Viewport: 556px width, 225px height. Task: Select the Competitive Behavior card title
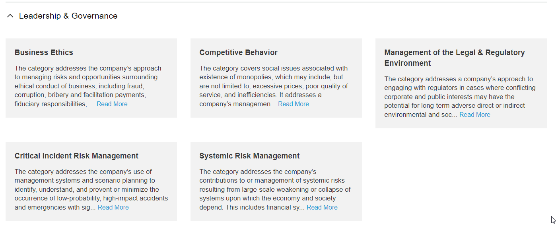coord(238,53)
